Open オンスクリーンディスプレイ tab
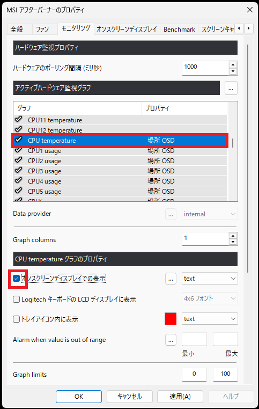This screenshot has width=259, height=409. (127, 29)
